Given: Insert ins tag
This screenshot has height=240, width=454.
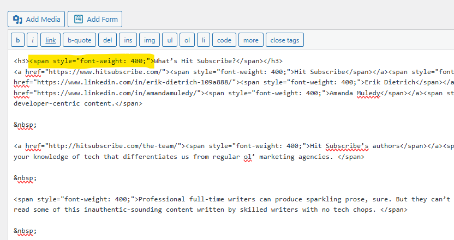Looking at the screenshot, I should pyautogui.click(x=128, y=40).
